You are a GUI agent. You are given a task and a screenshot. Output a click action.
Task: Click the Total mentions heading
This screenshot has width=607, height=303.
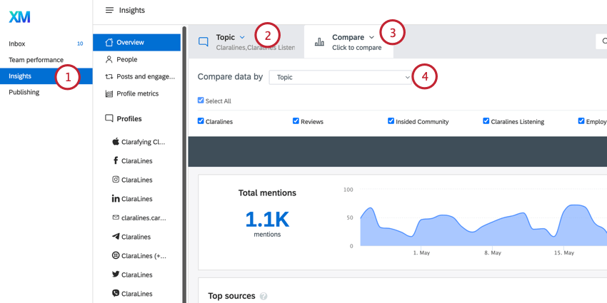pyautogui.click(x=267, y=193)
